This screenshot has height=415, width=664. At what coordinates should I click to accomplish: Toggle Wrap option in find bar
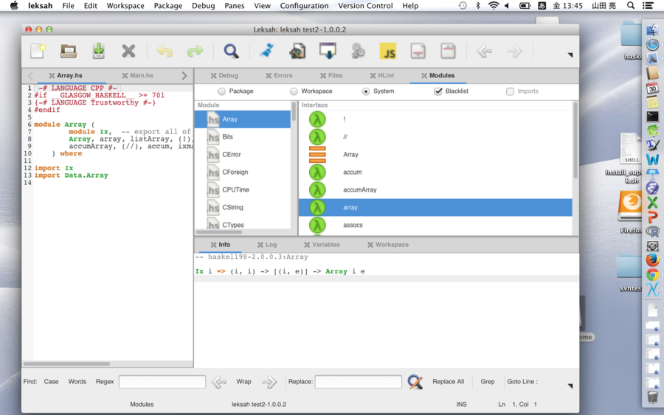[x=243, y=382]
